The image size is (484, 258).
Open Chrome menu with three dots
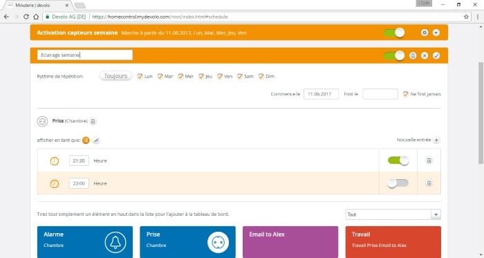pos(478,17)
